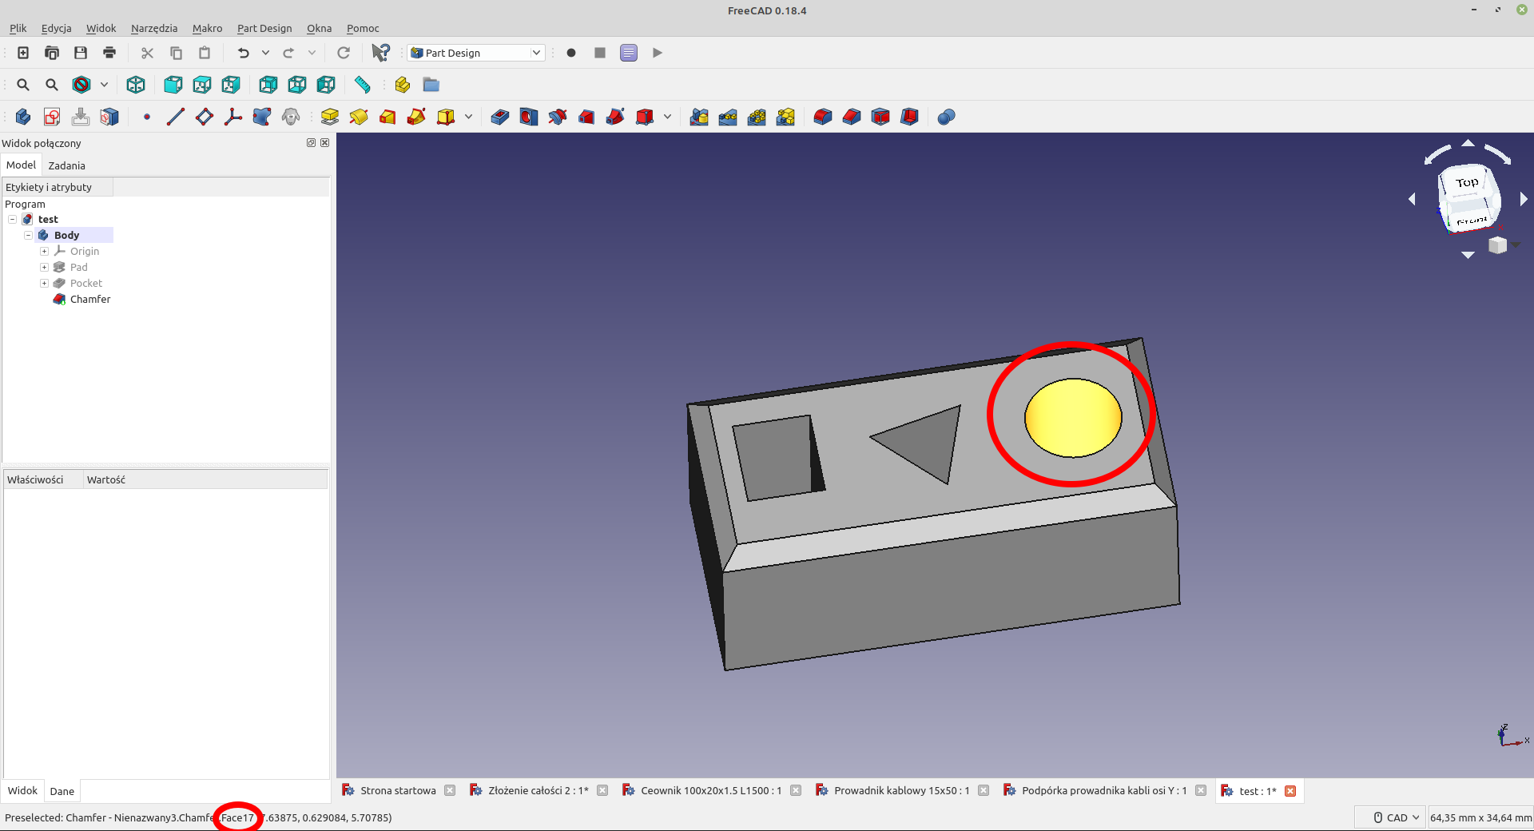Switch to the Dane properties tab

click(62, 791)
